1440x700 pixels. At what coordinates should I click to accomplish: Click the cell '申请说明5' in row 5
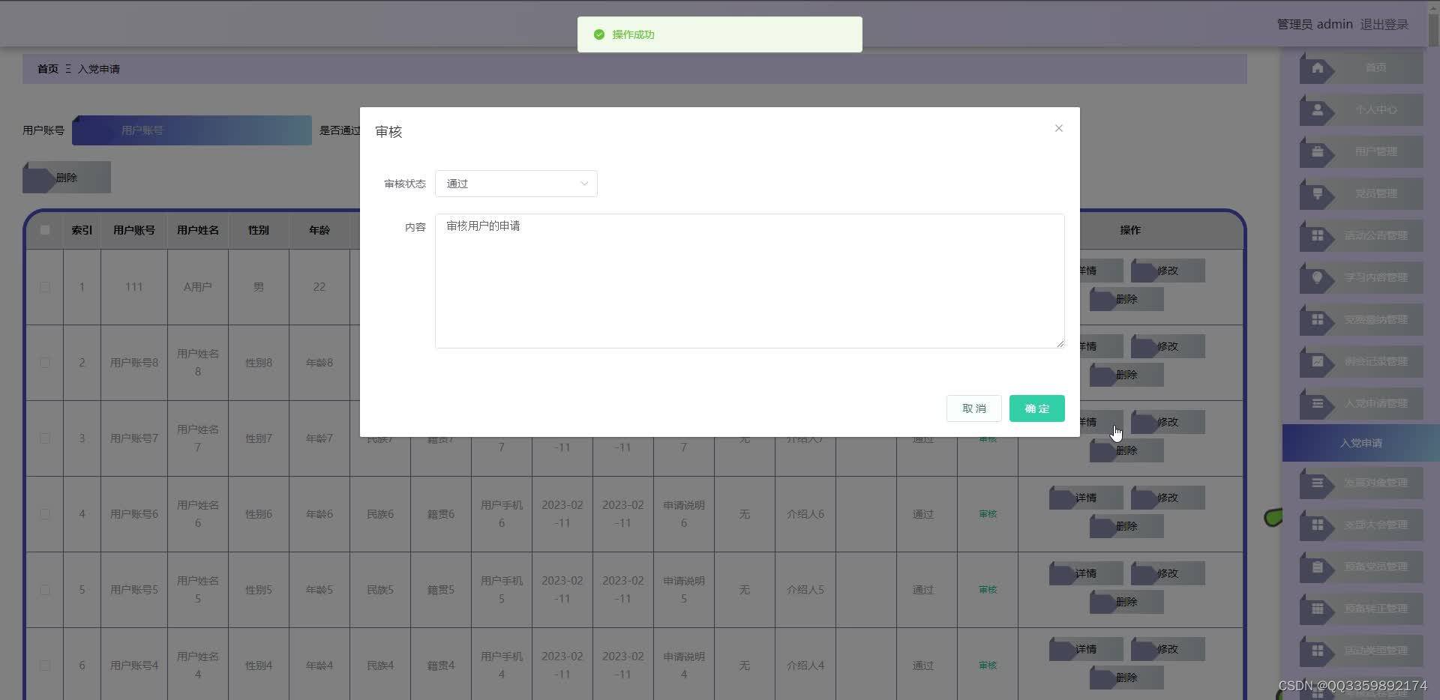coord(684,590)
